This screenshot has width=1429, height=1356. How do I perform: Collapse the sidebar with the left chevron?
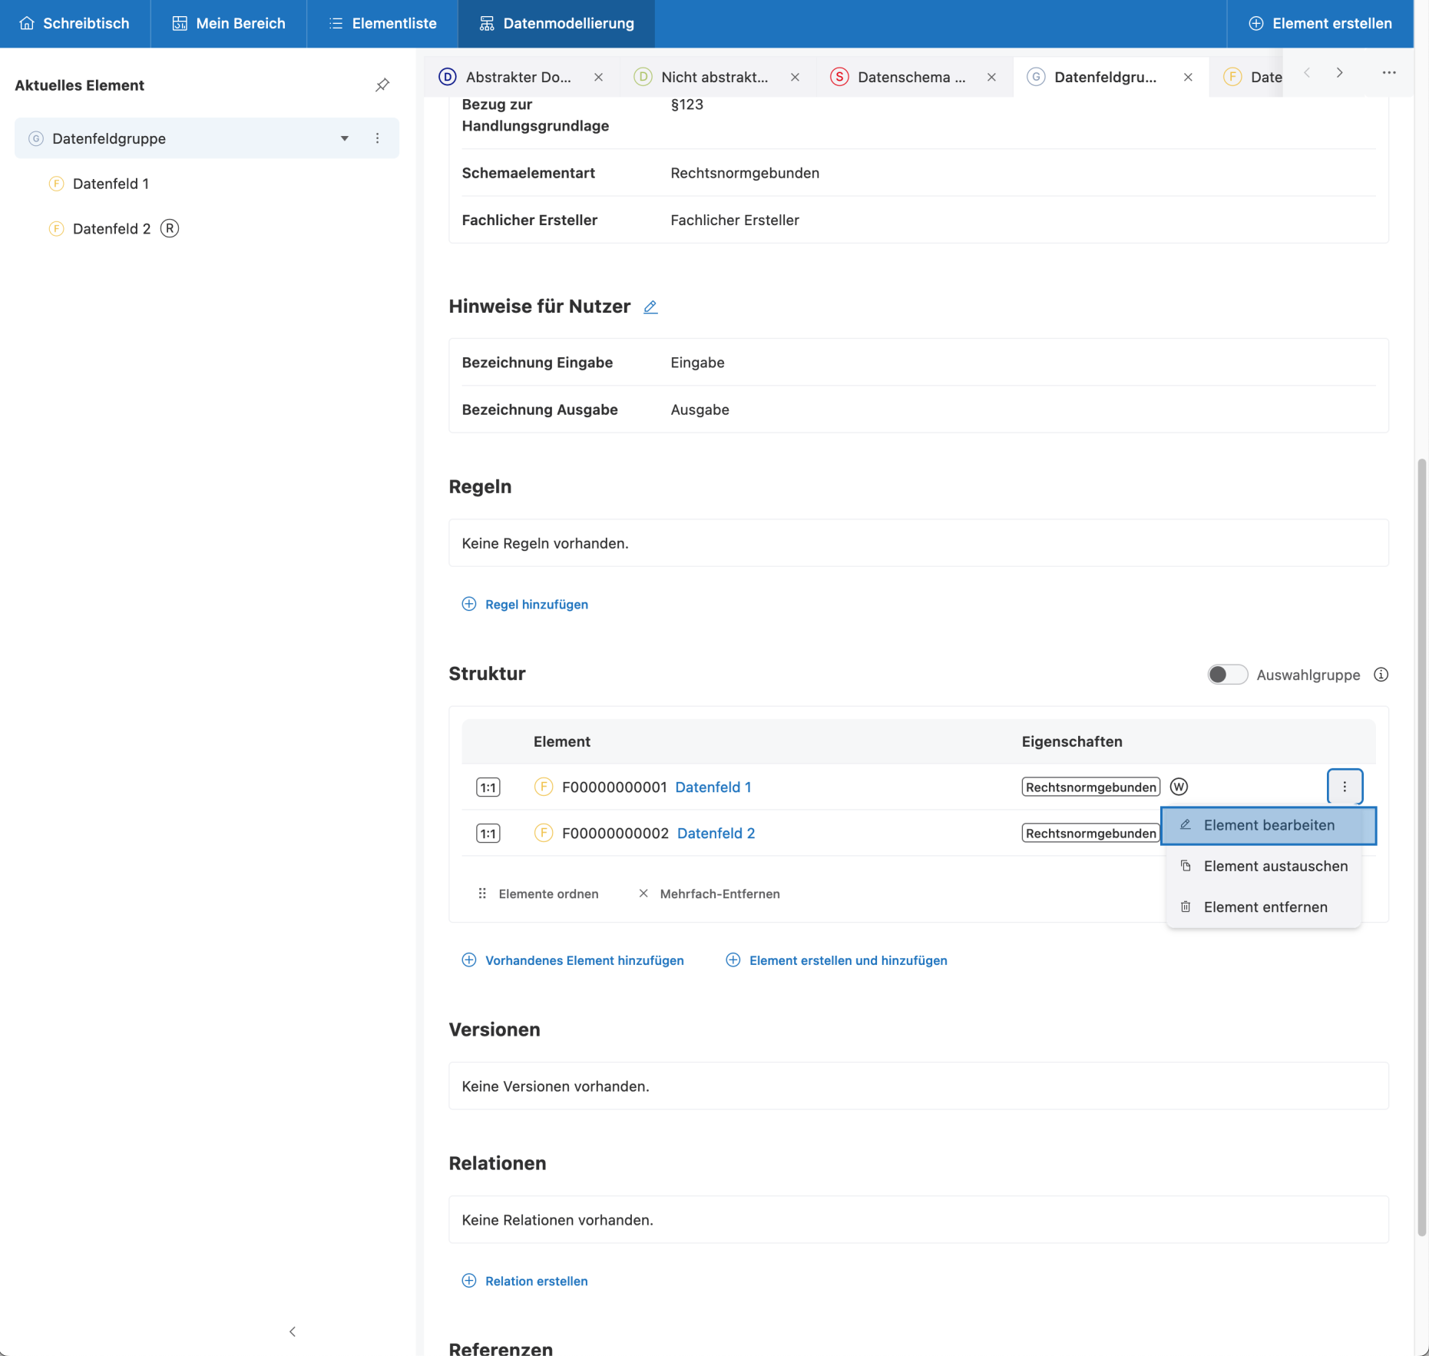click(293, 1331)
